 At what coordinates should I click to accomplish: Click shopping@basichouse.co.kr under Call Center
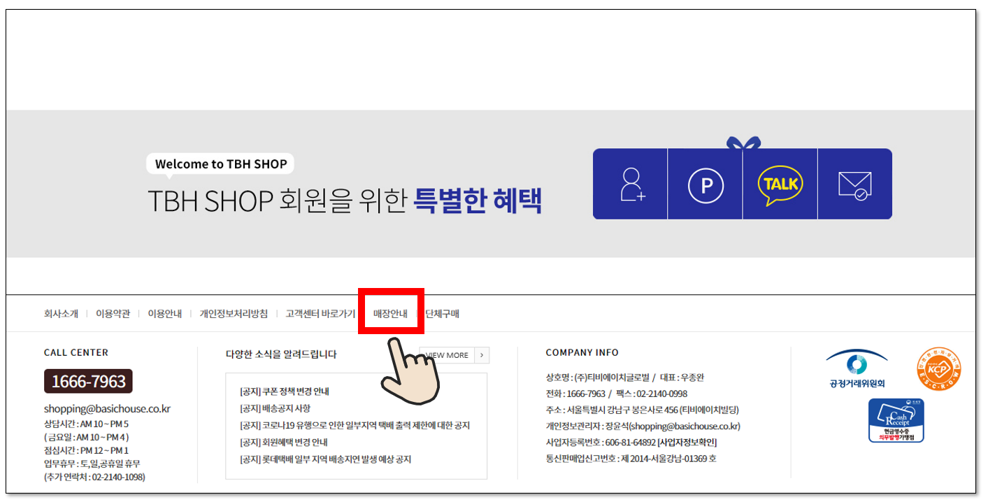coord(107,409)
